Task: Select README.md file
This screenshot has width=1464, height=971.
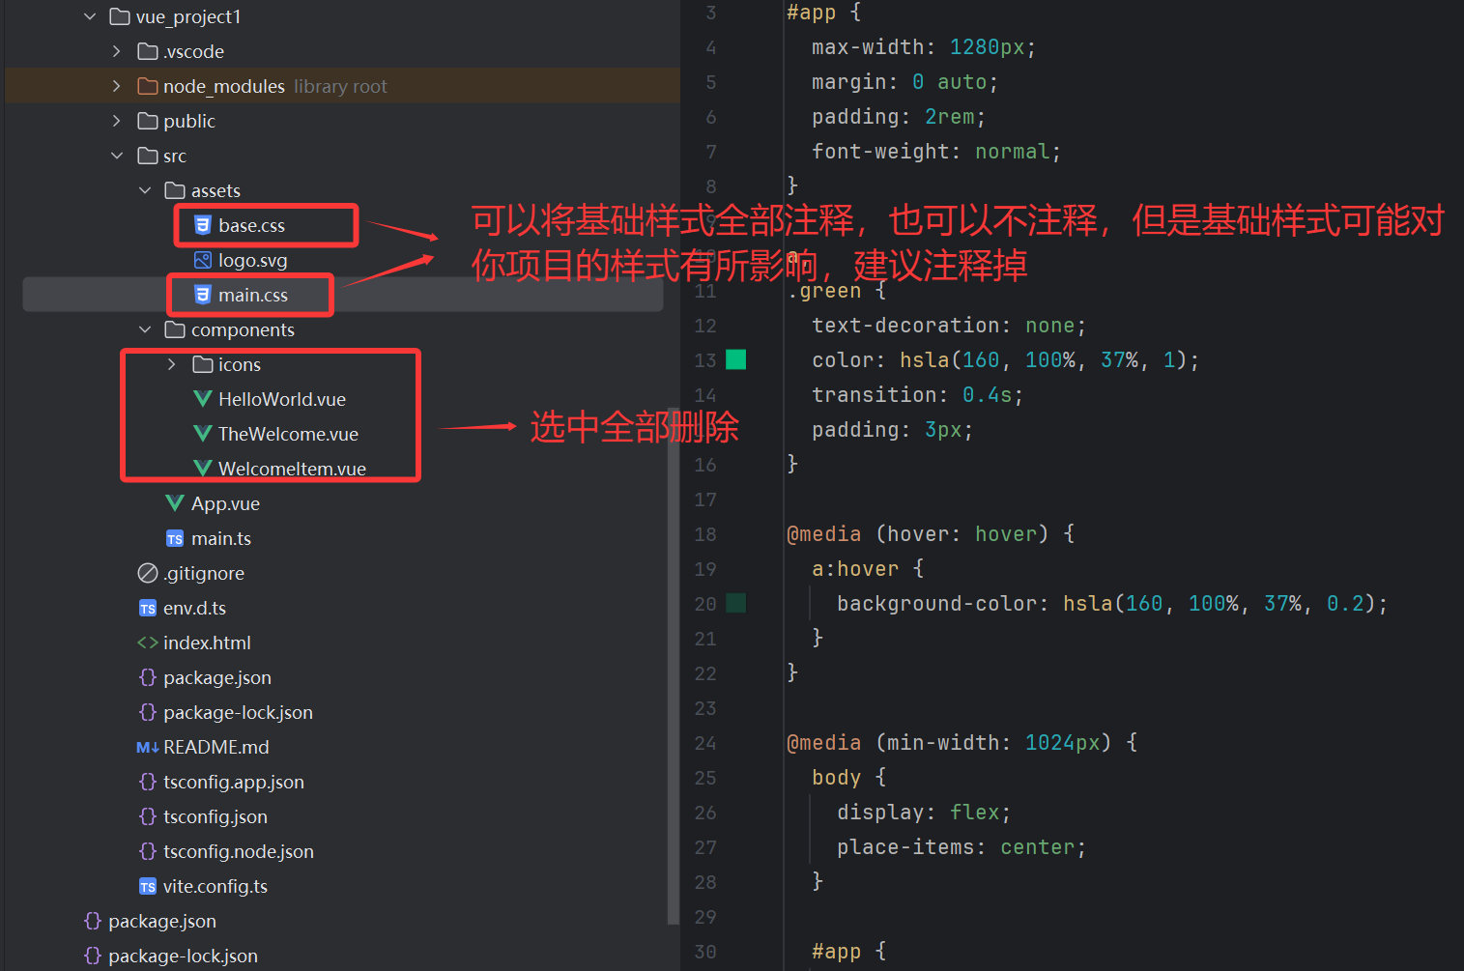Action: tap(216, 747)
